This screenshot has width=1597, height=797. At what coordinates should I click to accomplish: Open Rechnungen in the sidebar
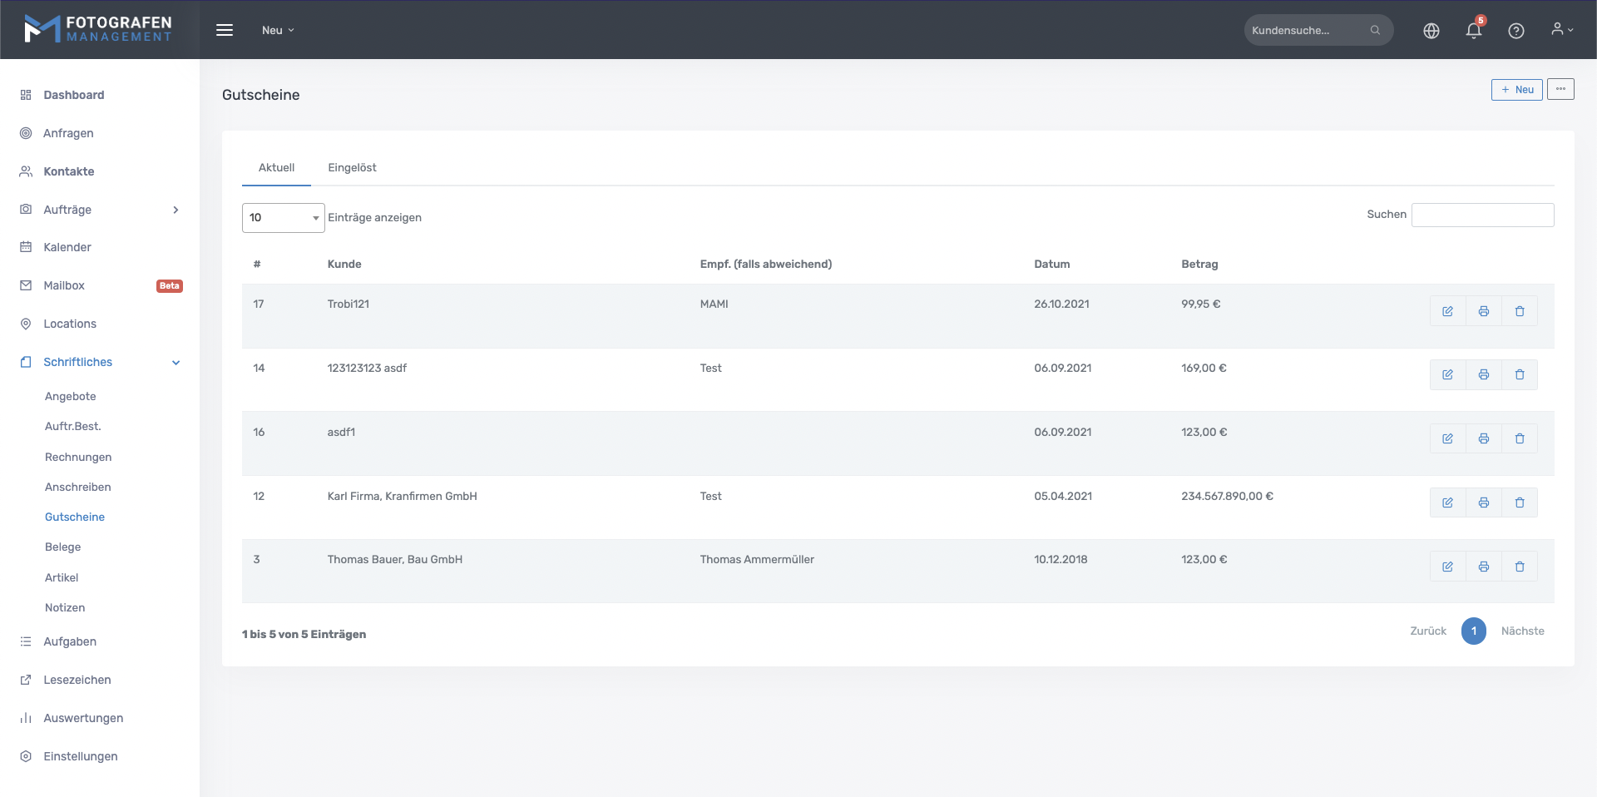(x=78, y=457)
